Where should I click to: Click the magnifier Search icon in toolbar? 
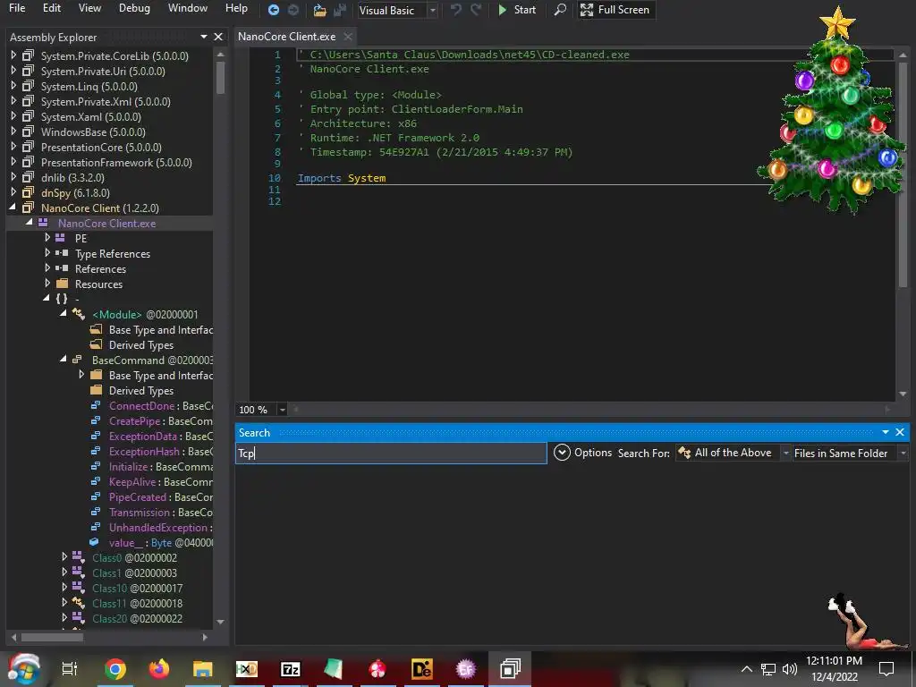(x=560, y=10)
